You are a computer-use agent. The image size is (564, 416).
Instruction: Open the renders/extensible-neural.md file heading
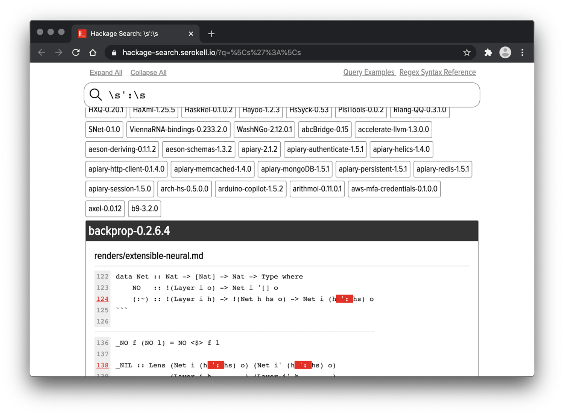(x=149, y=256)
